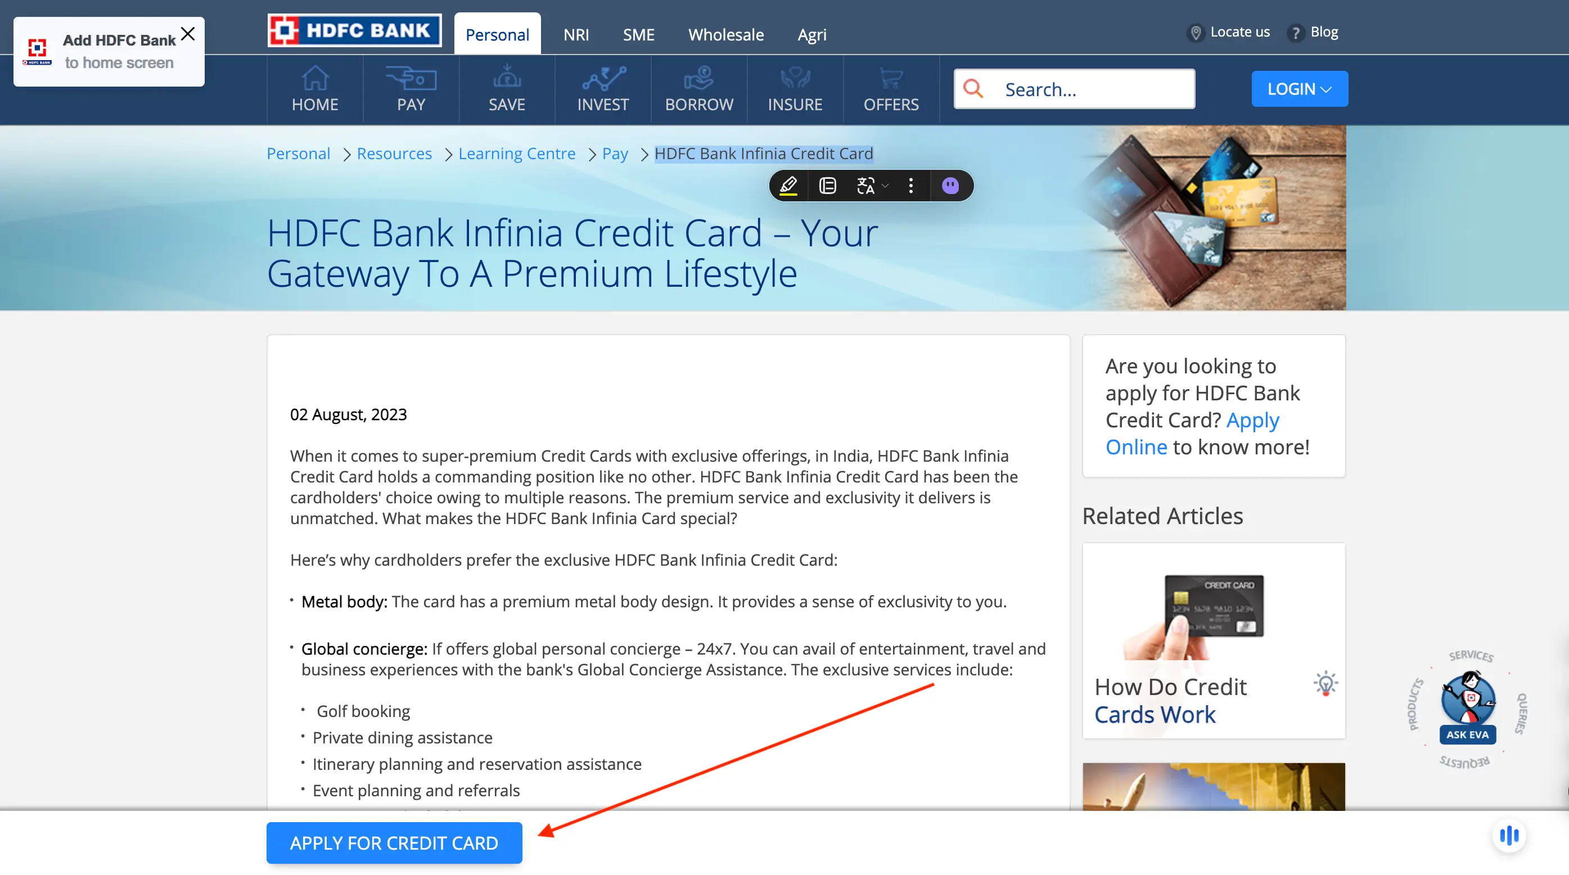The height and width of the screenshot is (875, 1569).
Task: Click the three-dot more options icon
Action: [910, 184]
